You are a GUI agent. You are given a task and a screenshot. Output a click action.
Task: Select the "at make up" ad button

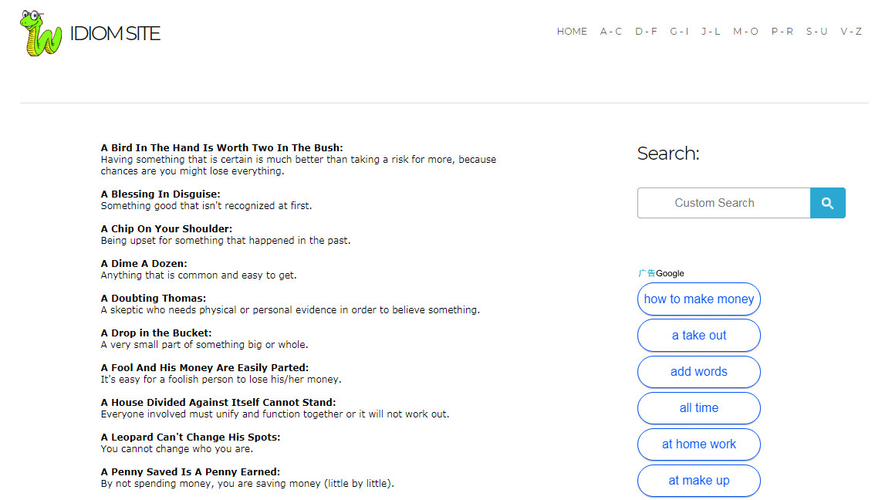click(698, 481)
